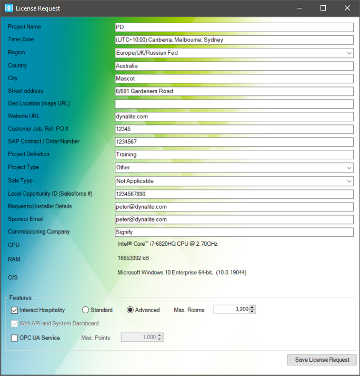The height and width of the screenshot is (376, 360).
Task: Click the Project Definition field showing Training
Action: click(x=234, y=155)
